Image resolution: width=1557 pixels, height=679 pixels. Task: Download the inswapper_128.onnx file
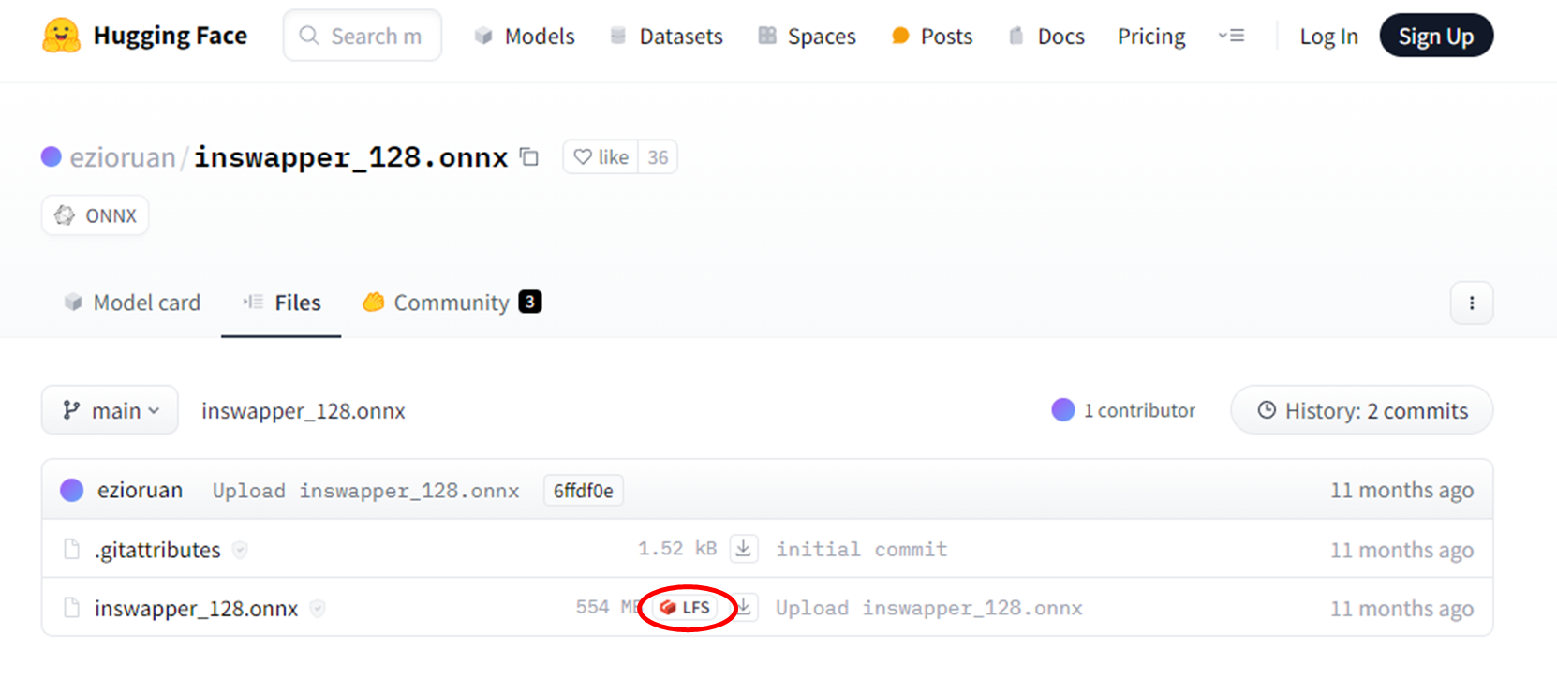coord(744,608)
